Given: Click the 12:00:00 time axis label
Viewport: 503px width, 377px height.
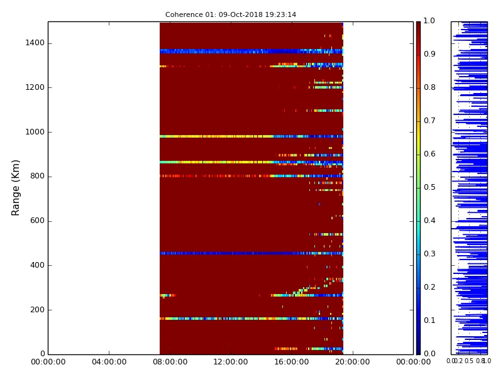Looking at the screenshot, I should point(231,362).
